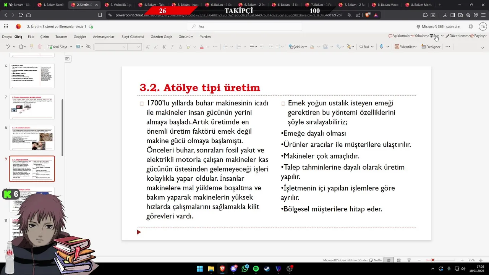Image resolution: width=489 pixels, height=275 pixels.
Task: Open the app launcher grid icon
Action: (x=6, y=26)
